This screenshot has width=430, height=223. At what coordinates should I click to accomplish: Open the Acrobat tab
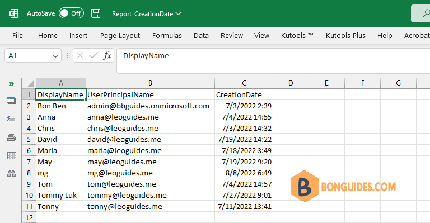point(417,36)
